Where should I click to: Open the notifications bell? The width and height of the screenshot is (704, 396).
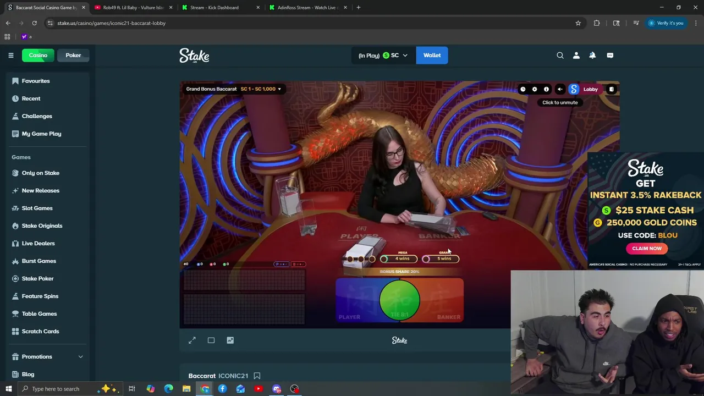[592, 55]
